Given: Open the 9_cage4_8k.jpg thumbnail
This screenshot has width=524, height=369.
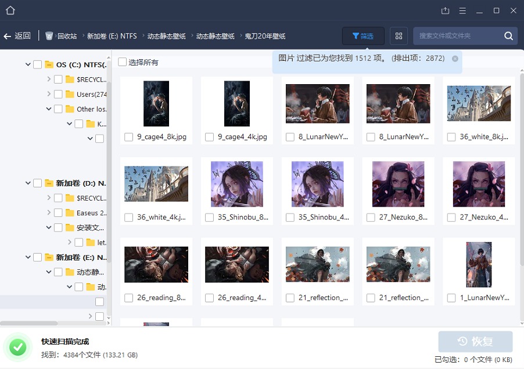Looking at the screenshot, I should pos(156,104).
